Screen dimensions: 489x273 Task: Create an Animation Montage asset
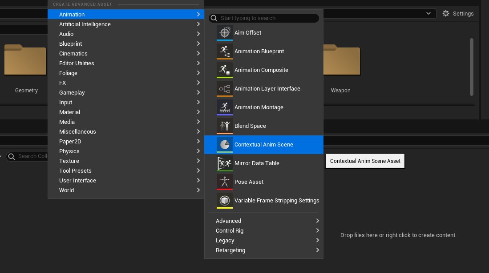coord(259,107)
